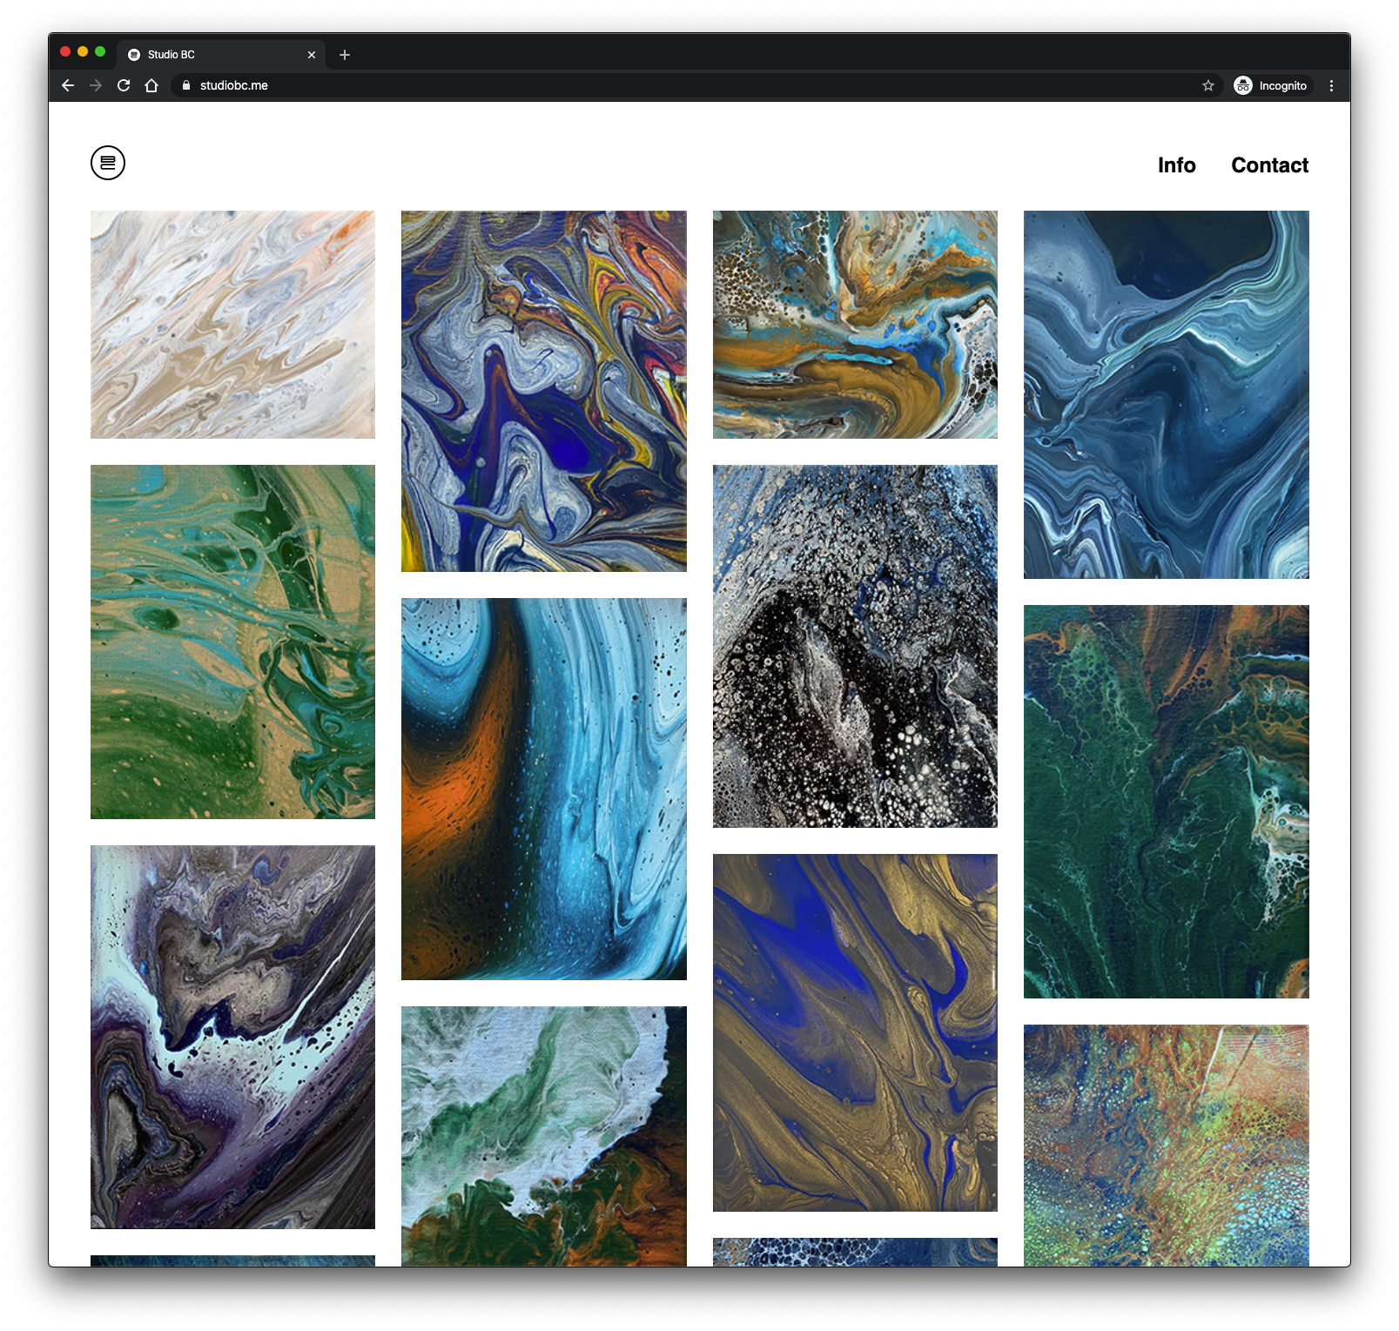Viewport: 1399px width, 1331px height.
Task: Open the green and tan flow painting
Action: click(x=232, y=642)
